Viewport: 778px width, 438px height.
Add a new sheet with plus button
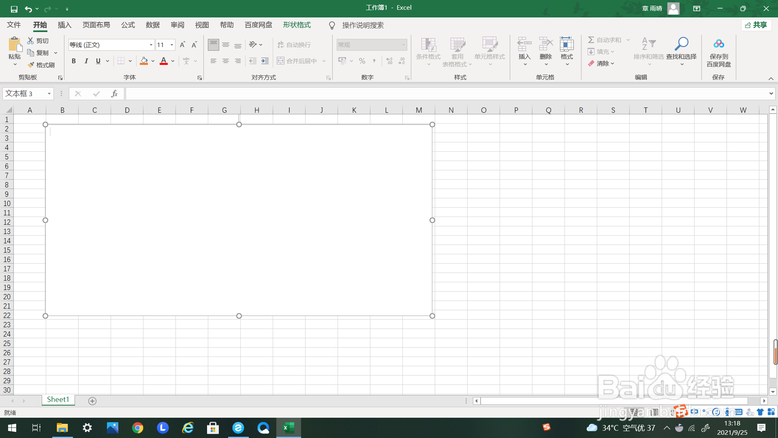tap(92, 401)
